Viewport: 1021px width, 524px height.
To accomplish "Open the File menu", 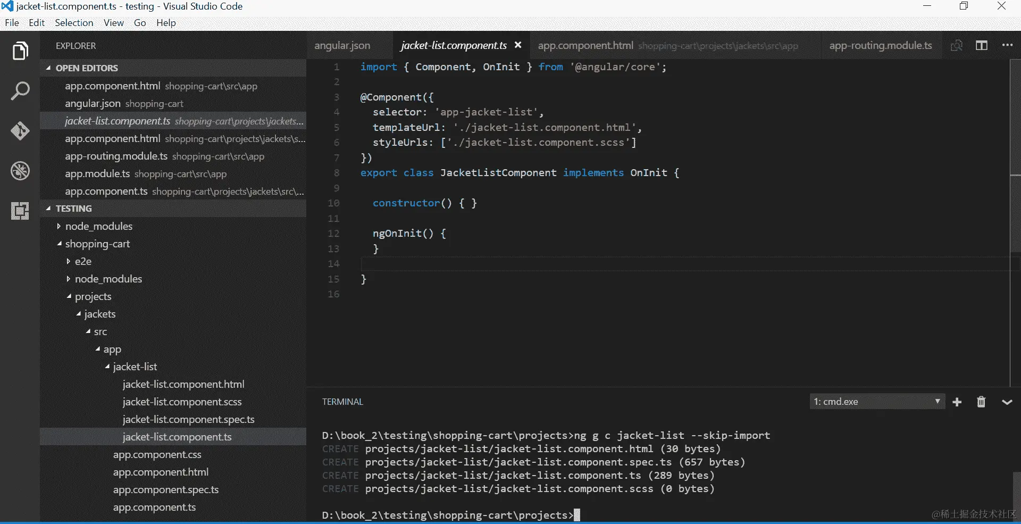I will (x=12, y=22).
